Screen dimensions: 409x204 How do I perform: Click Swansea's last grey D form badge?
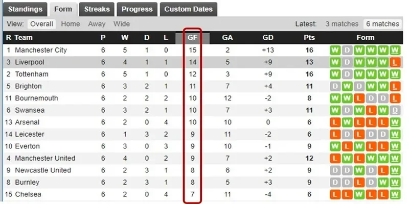(x=395, y=110)
